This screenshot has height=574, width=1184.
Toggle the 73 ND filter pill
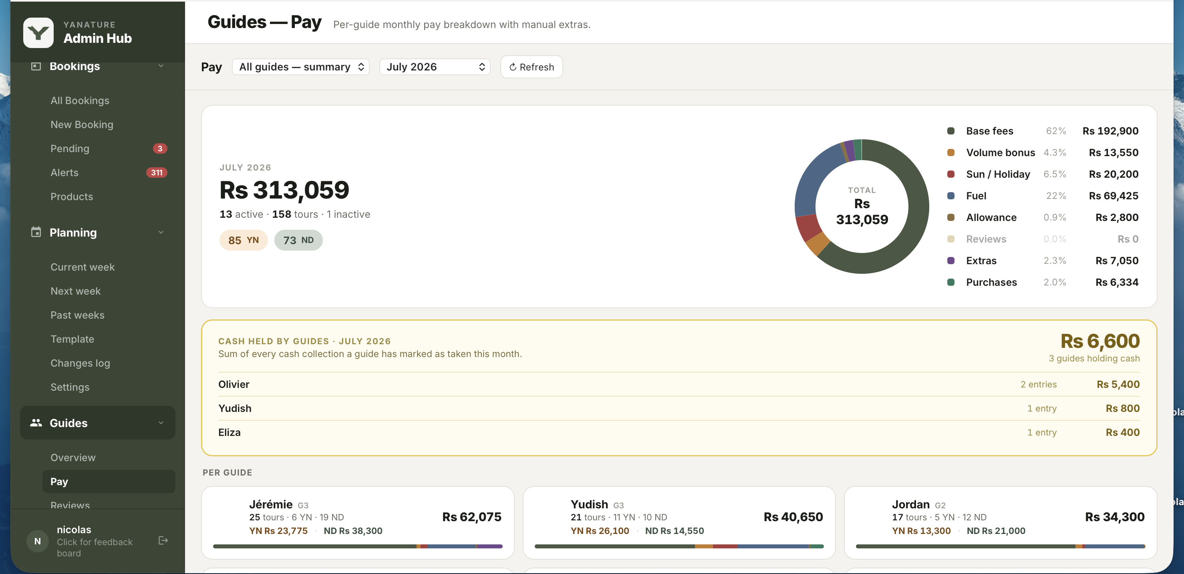click(298, 240)
